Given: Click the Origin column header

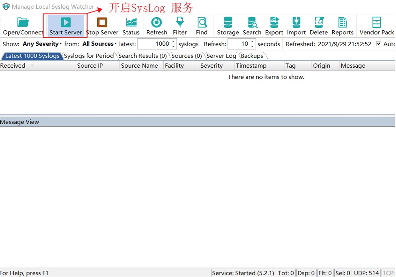Looking at the screenshot, I should 325,66.
